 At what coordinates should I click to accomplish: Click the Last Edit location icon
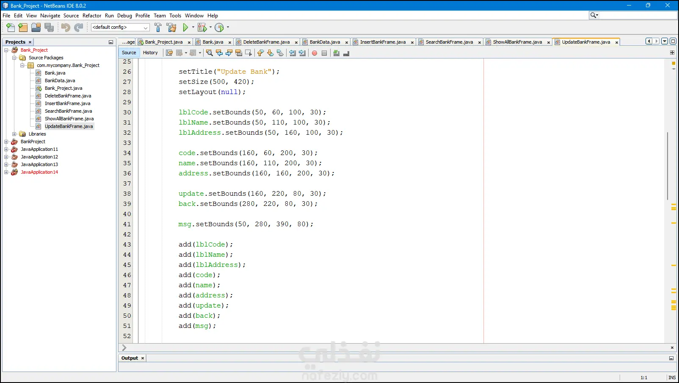click(169, 53)
